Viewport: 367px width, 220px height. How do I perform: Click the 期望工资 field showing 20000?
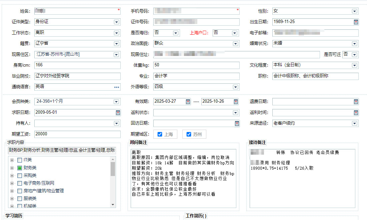77,134
